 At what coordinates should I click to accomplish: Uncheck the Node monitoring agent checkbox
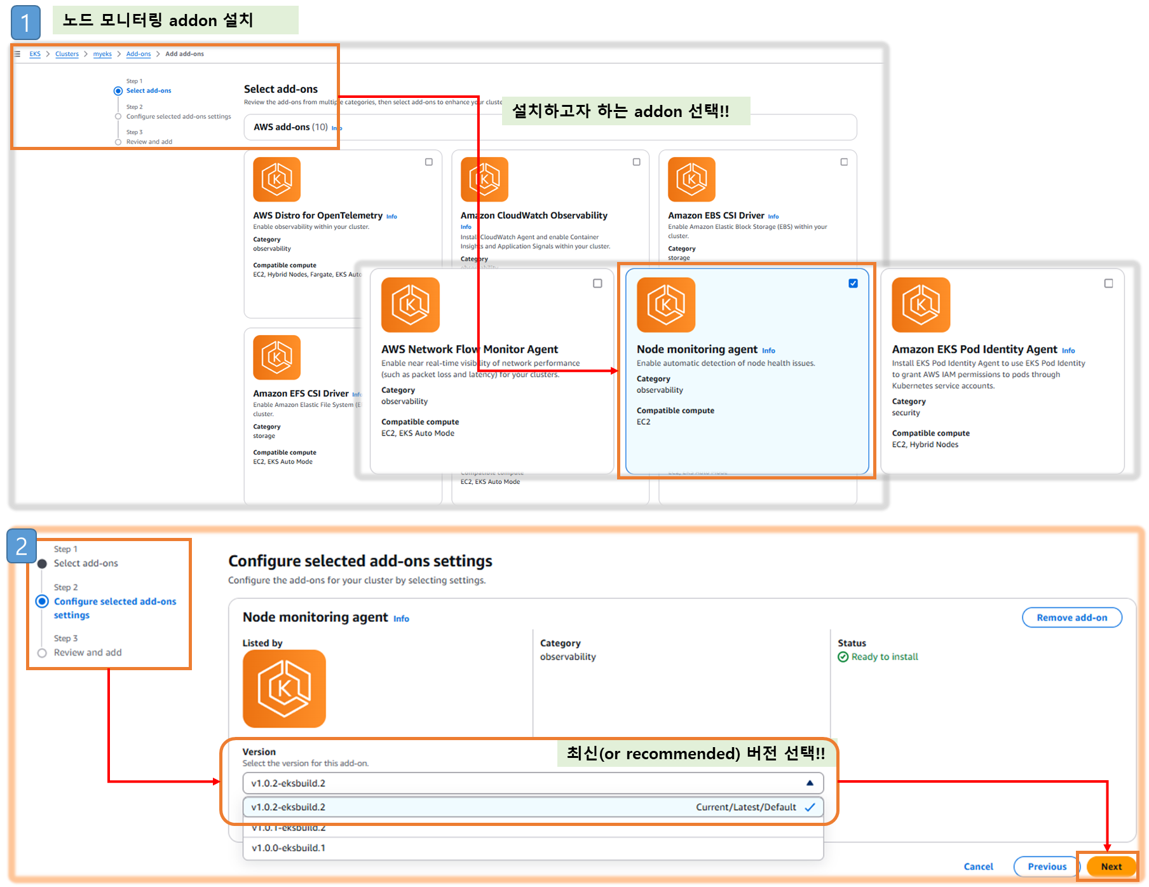tap(853, 284)
